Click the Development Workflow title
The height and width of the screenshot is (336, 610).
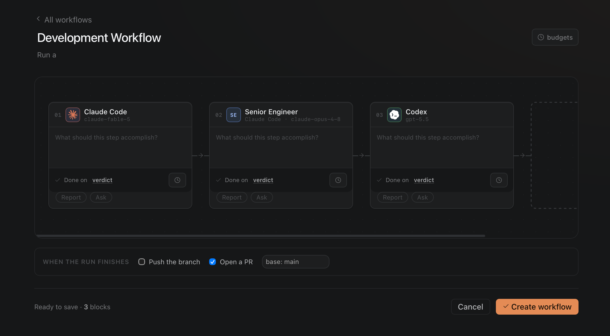click(99, 38)
